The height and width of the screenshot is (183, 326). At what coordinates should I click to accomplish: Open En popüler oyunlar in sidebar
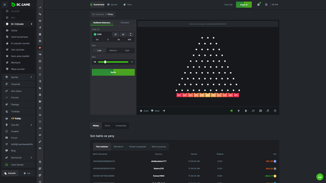tap(18, 43)
